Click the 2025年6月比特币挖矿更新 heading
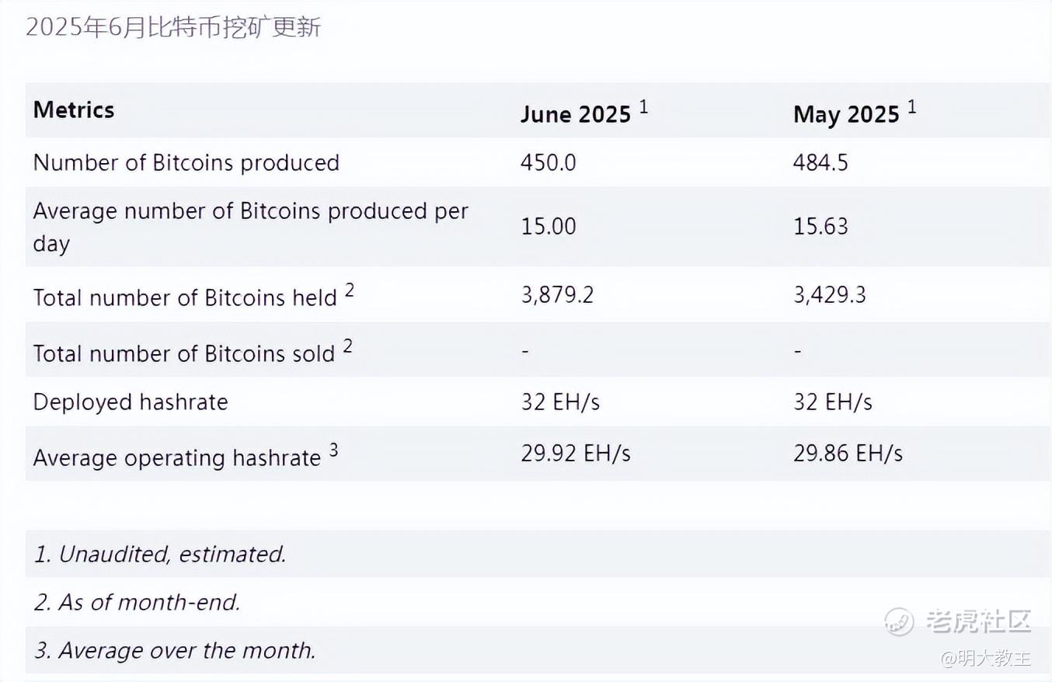 [173, 27]
